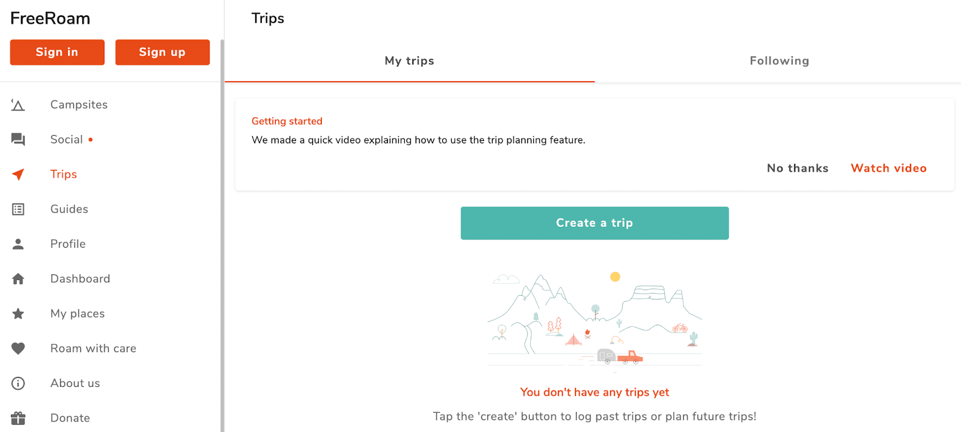
Task: Click the Roam with care heart icon
Action: coord(18,349)
